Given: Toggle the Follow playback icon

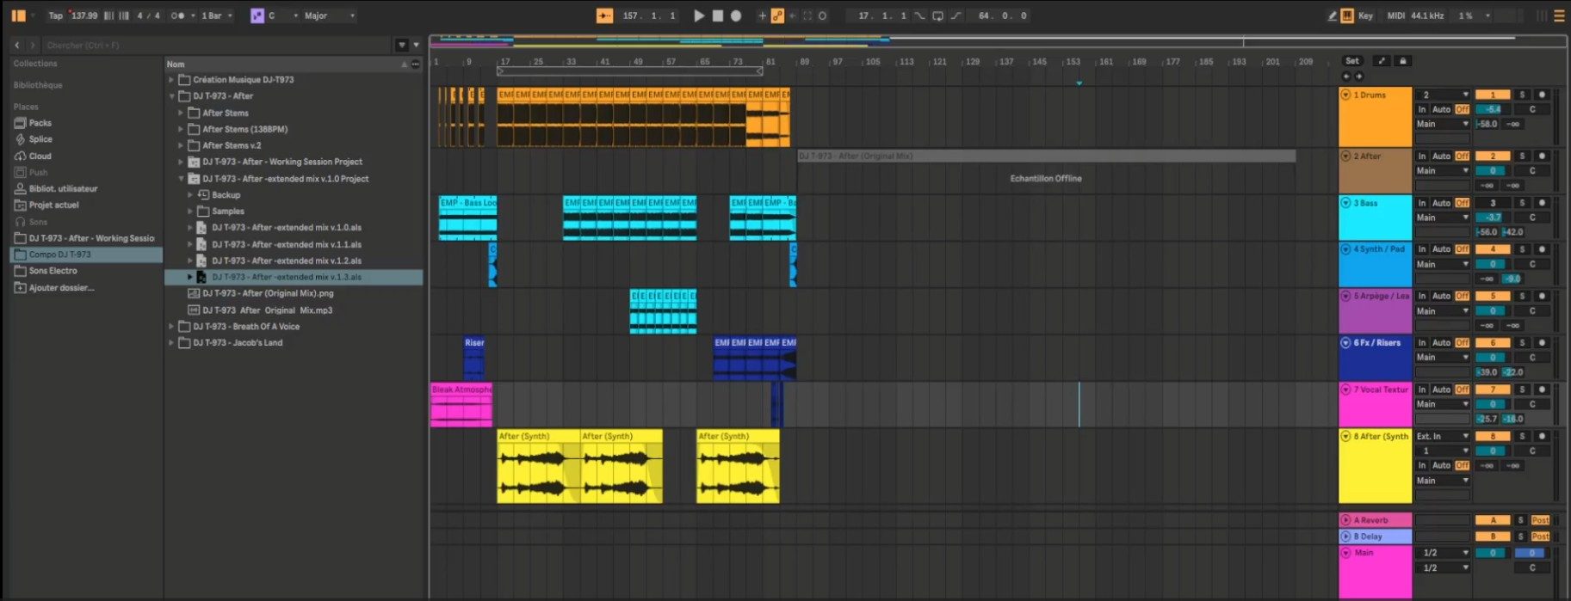Looking at the screenshot, I should 605,15.
